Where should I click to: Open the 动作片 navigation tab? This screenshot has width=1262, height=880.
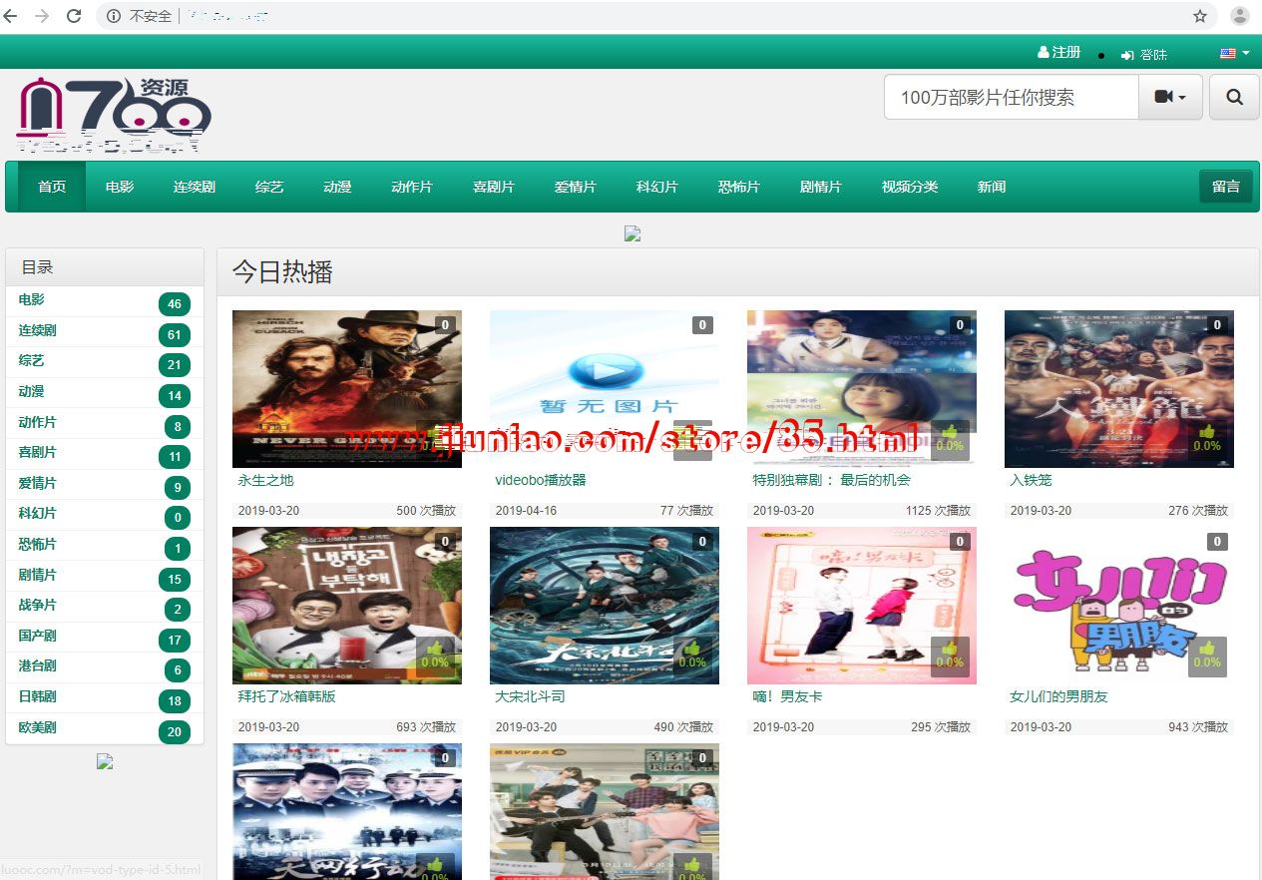coord(412,187)
